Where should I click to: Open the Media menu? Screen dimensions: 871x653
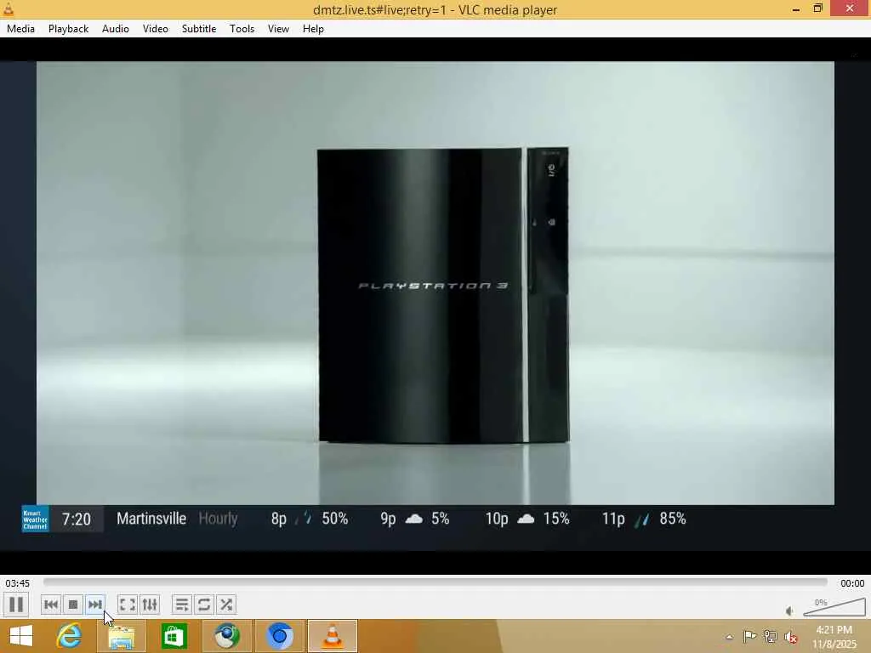coord(20,29)
